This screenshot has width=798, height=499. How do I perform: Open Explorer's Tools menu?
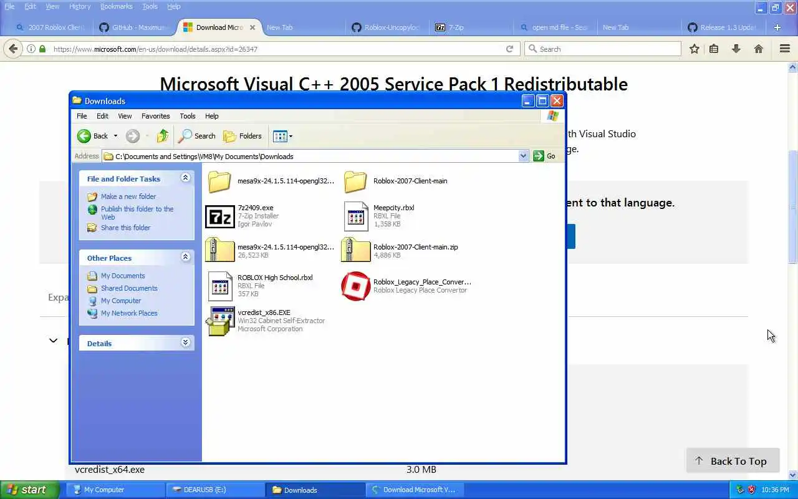(x=188, y=116)
